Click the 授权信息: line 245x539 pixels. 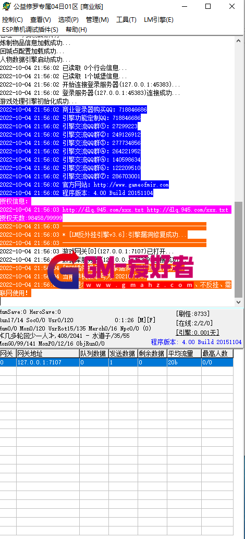pos(15,201)
